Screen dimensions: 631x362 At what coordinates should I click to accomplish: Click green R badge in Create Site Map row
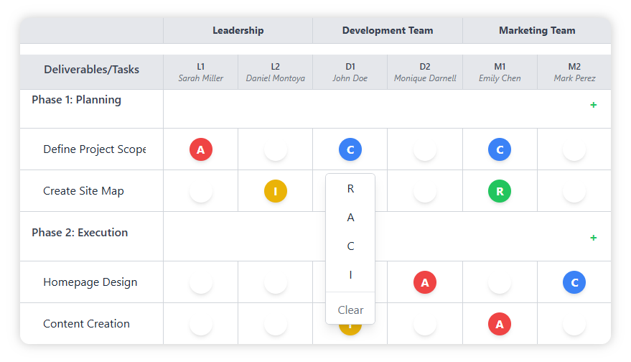[500, 192]
